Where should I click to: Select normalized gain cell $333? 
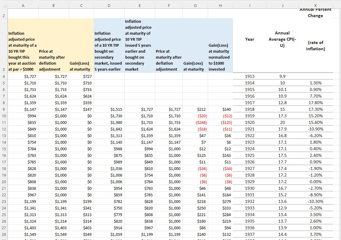tap(220, 208)
